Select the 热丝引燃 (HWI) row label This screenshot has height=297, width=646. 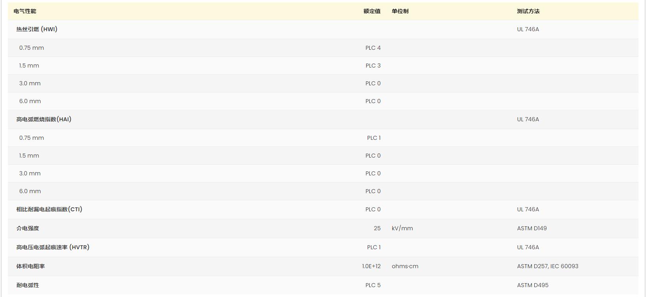37,29
